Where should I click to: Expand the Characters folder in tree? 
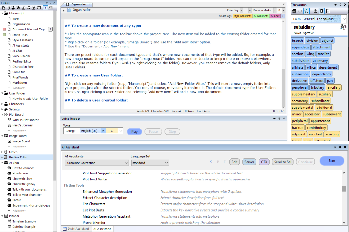[2, 104]
